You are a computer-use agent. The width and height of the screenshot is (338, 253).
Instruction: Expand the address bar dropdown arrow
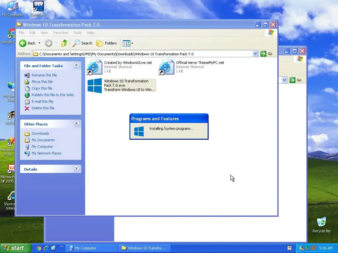pyautogui.click(x=255, y=54)
